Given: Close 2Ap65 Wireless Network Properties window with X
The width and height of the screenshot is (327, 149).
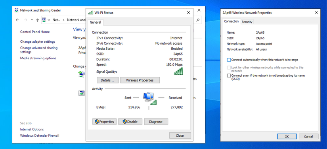Looking at the screenshot, I should click(x=316, y=13).
